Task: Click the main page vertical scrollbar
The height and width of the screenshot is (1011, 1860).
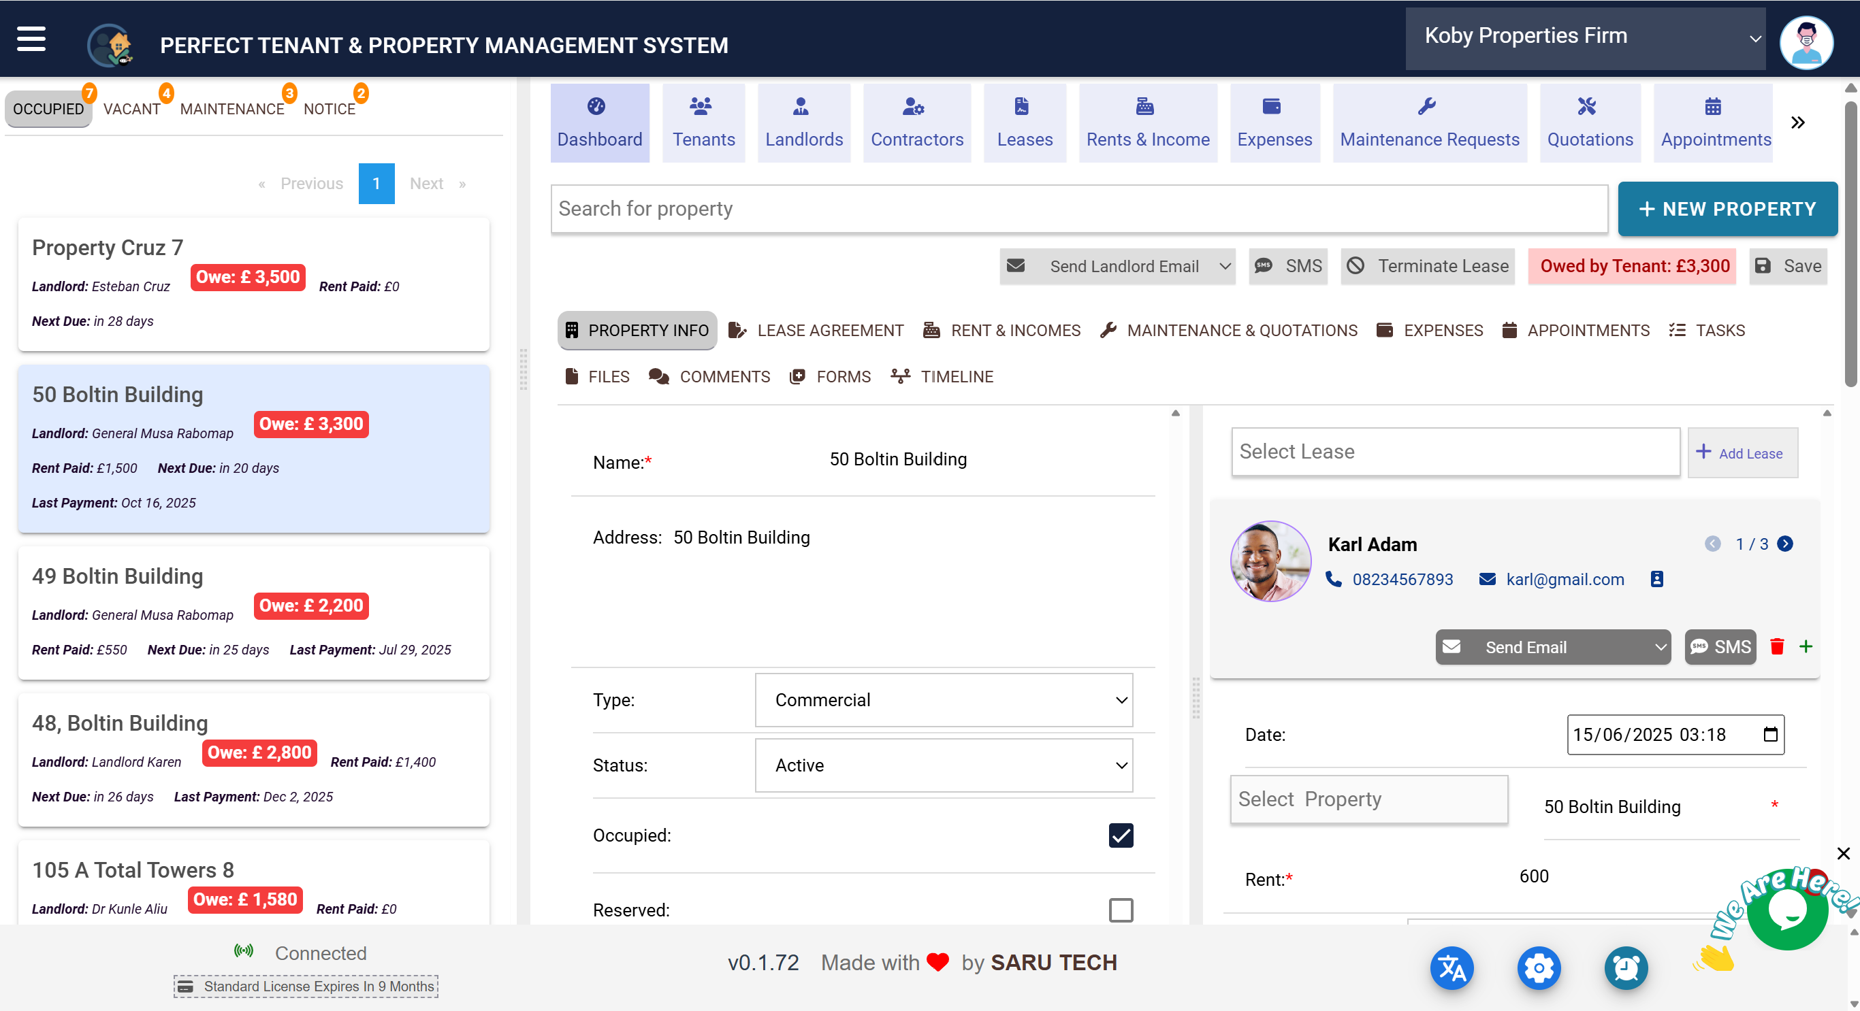Action: point(1851,246)
